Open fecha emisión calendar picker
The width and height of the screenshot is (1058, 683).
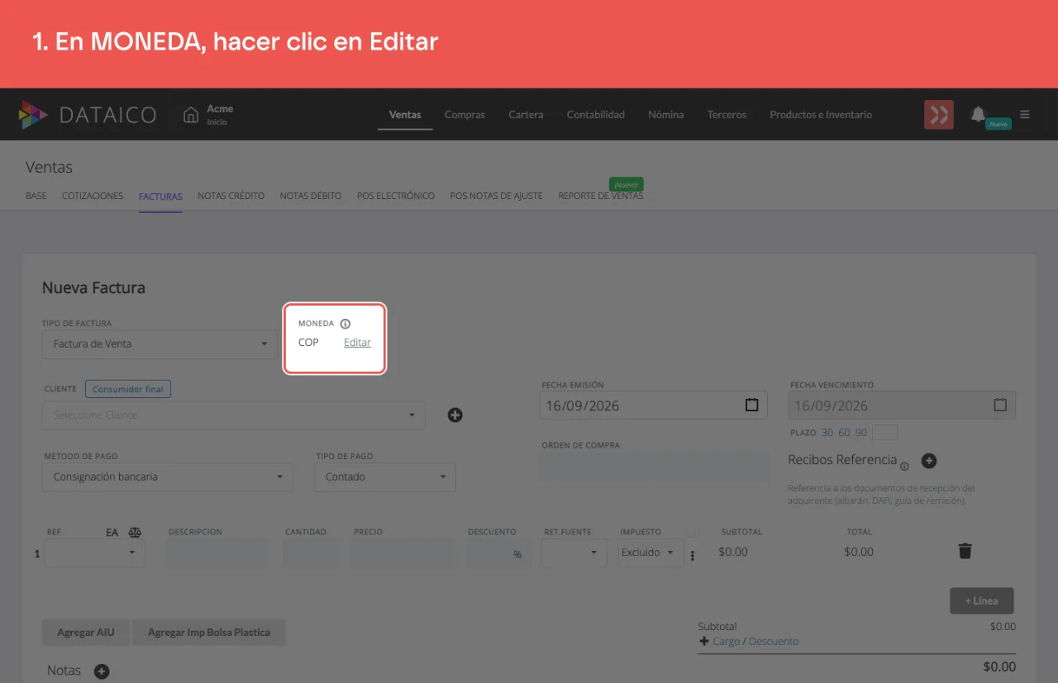[751, 406]
